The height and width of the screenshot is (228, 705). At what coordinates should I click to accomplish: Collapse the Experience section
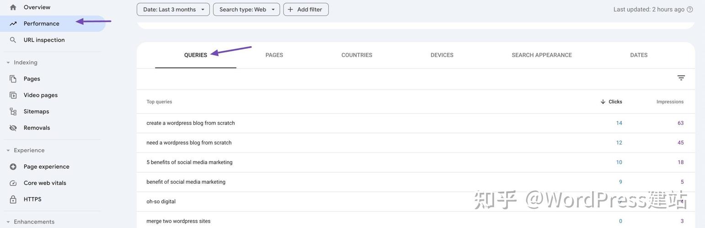(8, 150)
